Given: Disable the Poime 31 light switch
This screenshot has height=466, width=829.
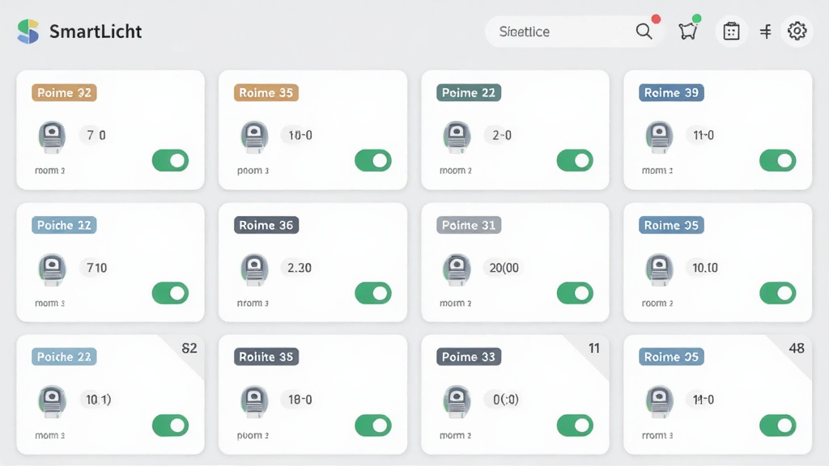Looking at the screenshot, I should (576, 293).
